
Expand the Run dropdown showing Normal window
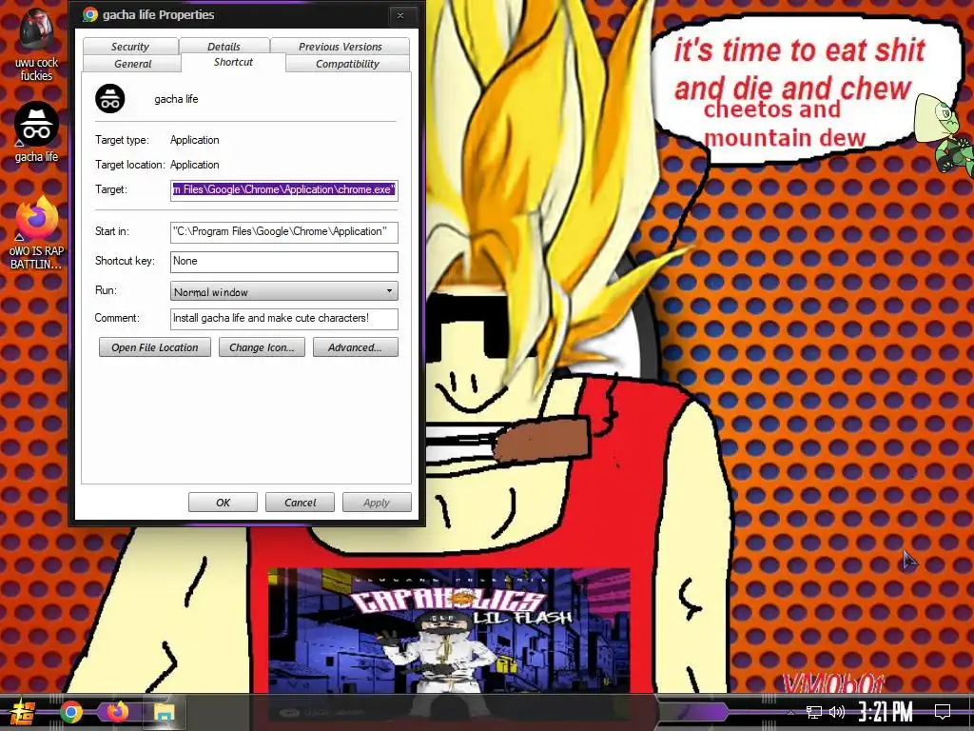pyautogui.click(x=283, y=291)
